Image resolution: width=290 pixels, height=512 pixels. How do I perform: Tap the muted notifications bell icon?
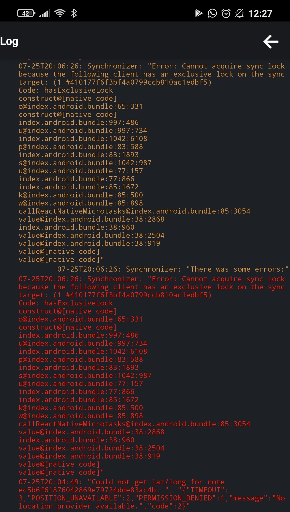tap(240, 13)
